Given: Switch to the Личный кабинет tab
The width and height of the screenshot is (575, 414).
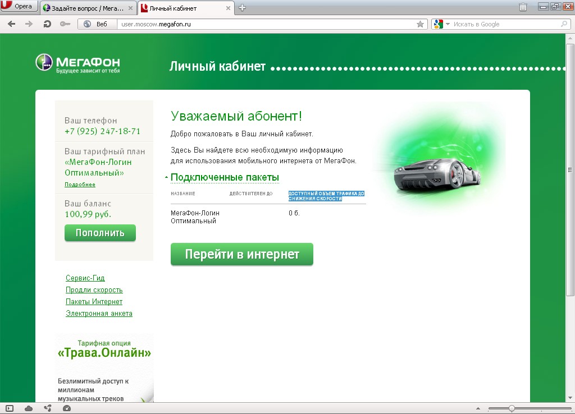Looking at the screenshot, I should click(x=186, y=8).
